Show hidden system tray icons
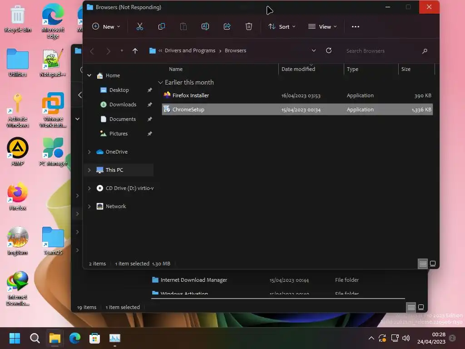 371,338
